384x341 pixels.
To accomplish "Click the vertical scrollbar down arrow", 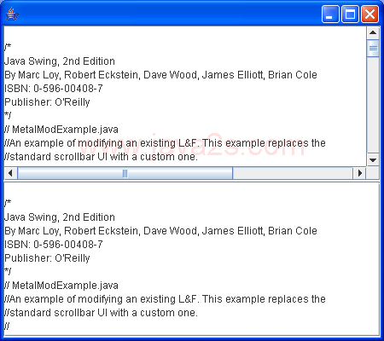I will tap(373, 160).
